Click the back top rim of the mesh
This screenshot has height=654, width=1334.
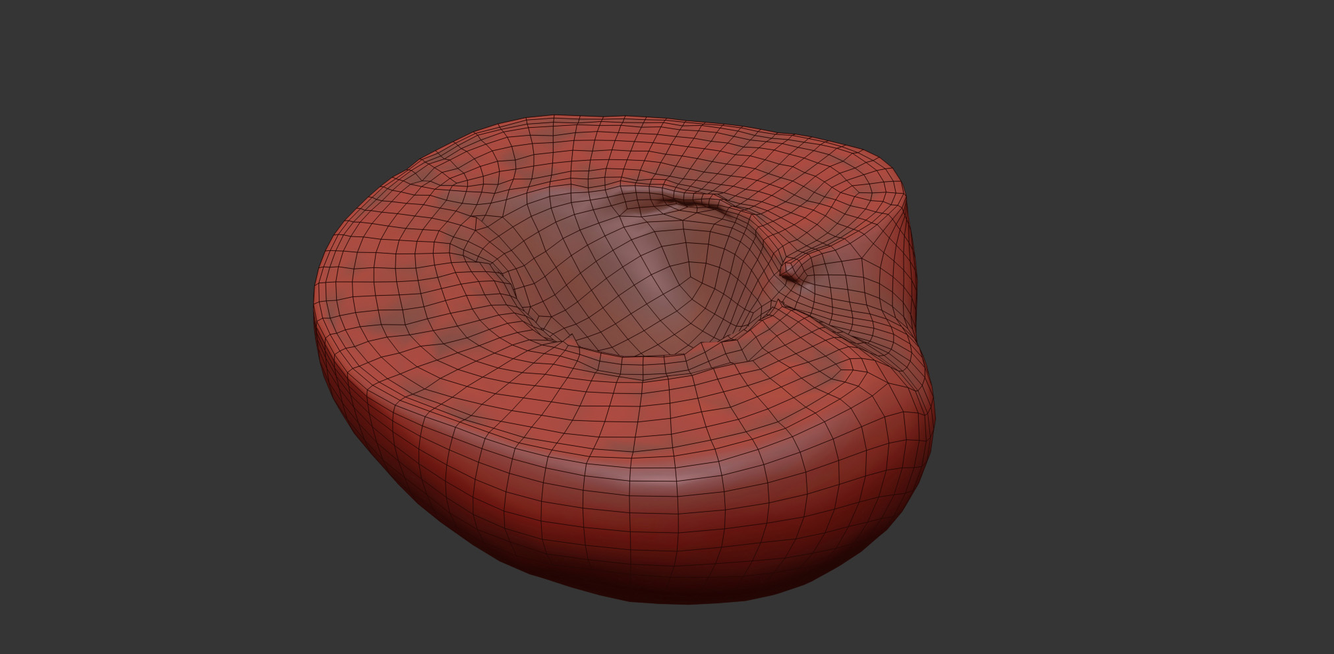[626, 122]
